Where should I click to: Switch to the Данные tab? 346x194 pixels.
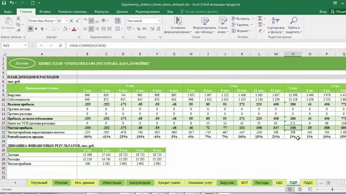tap(122, 12)
